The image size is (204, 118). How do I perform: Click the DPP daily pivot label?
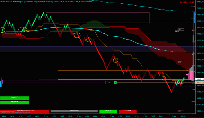click(x=180, y=62)
